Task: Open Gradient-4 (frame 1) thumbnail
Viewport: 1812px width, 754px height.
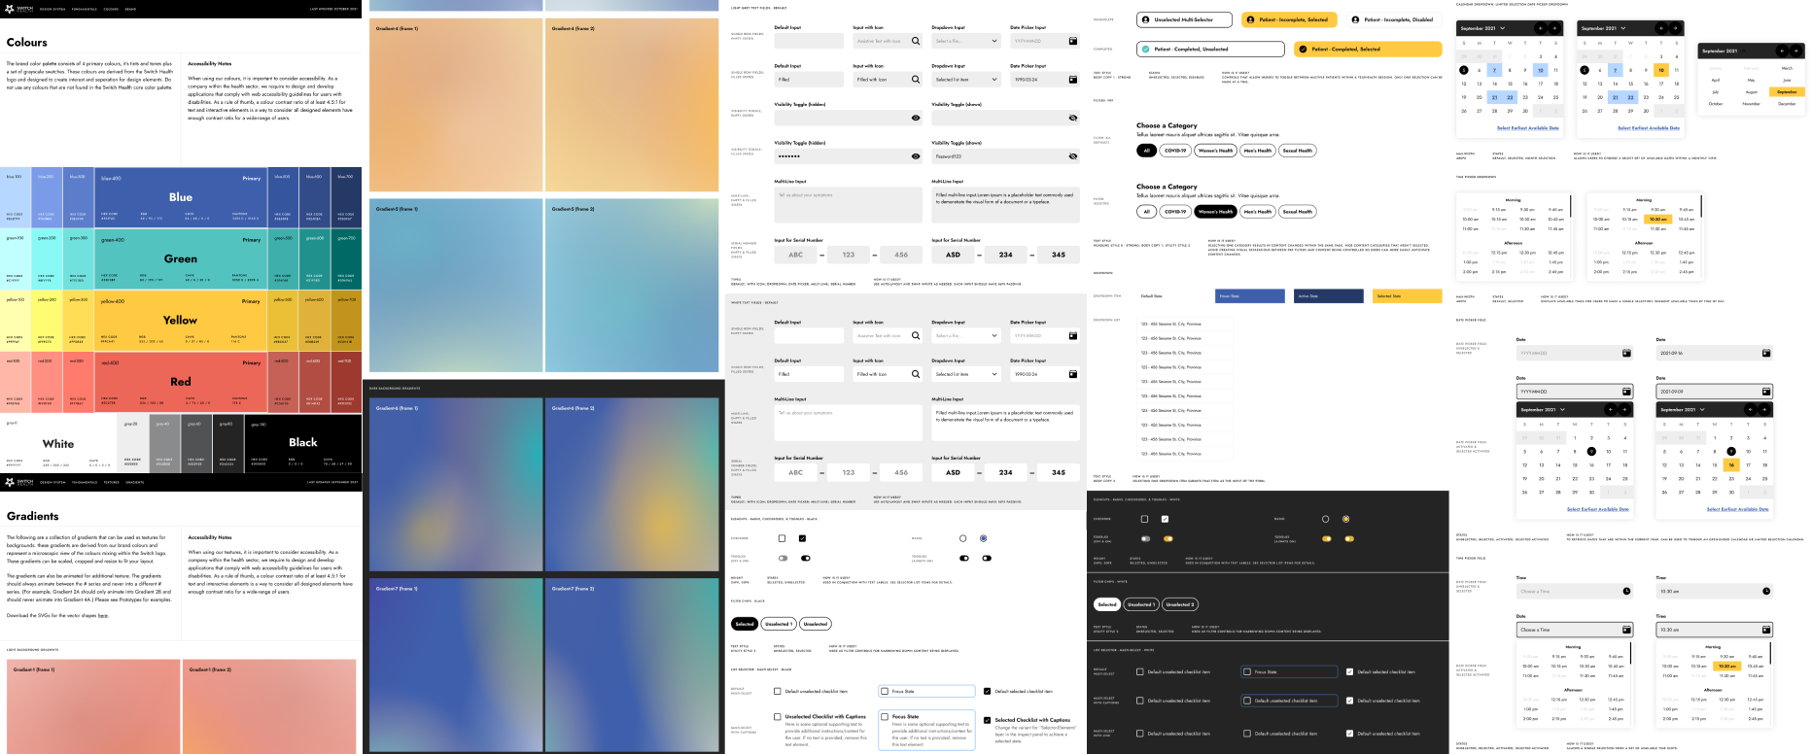Action: tap(456, 106)
